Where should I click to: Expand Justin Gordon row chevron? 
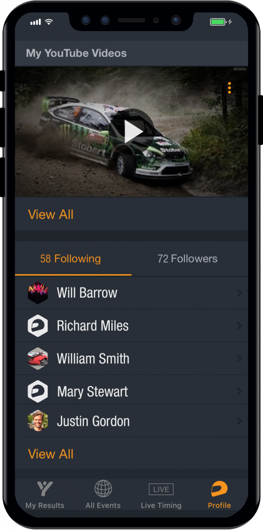[x=239, y=421]
